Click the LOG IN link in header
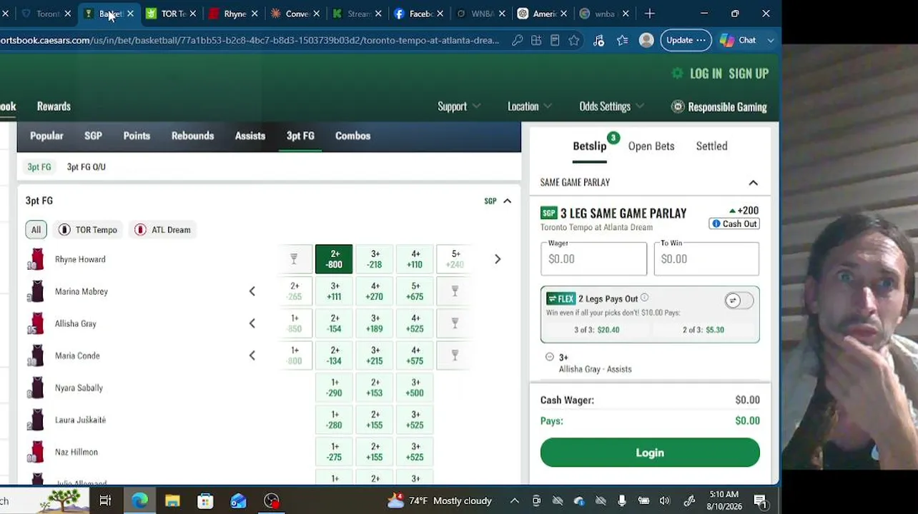918x514 pixels. coord(706,74)
